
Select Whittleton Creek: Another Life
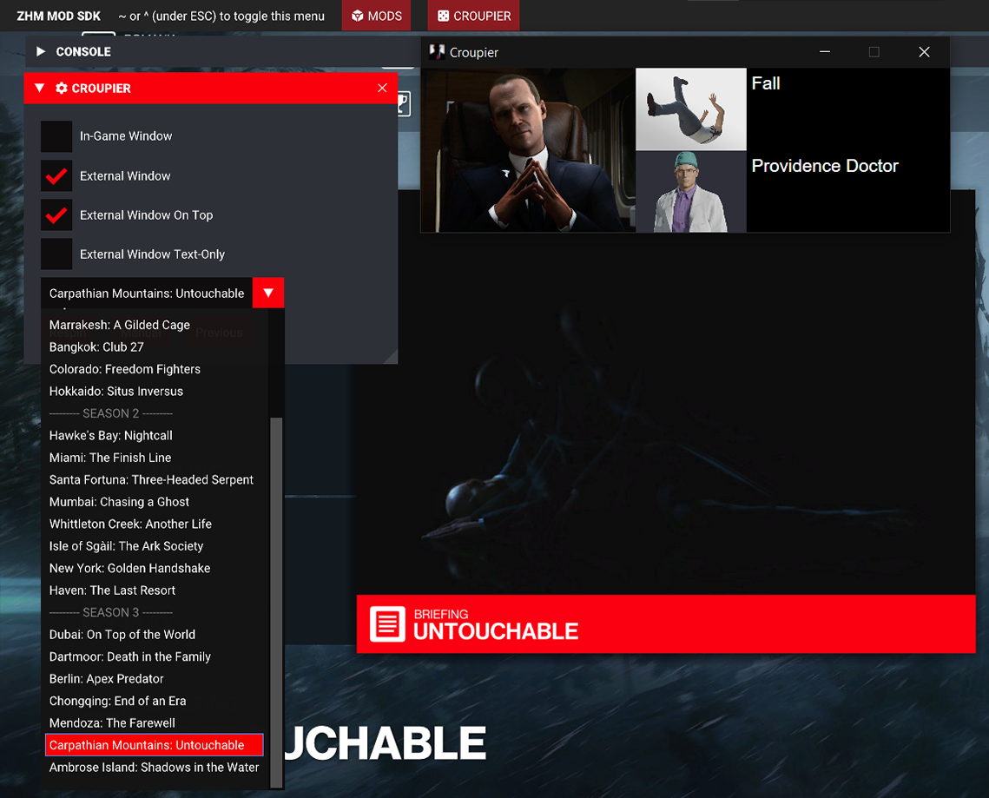coord(130,524)
